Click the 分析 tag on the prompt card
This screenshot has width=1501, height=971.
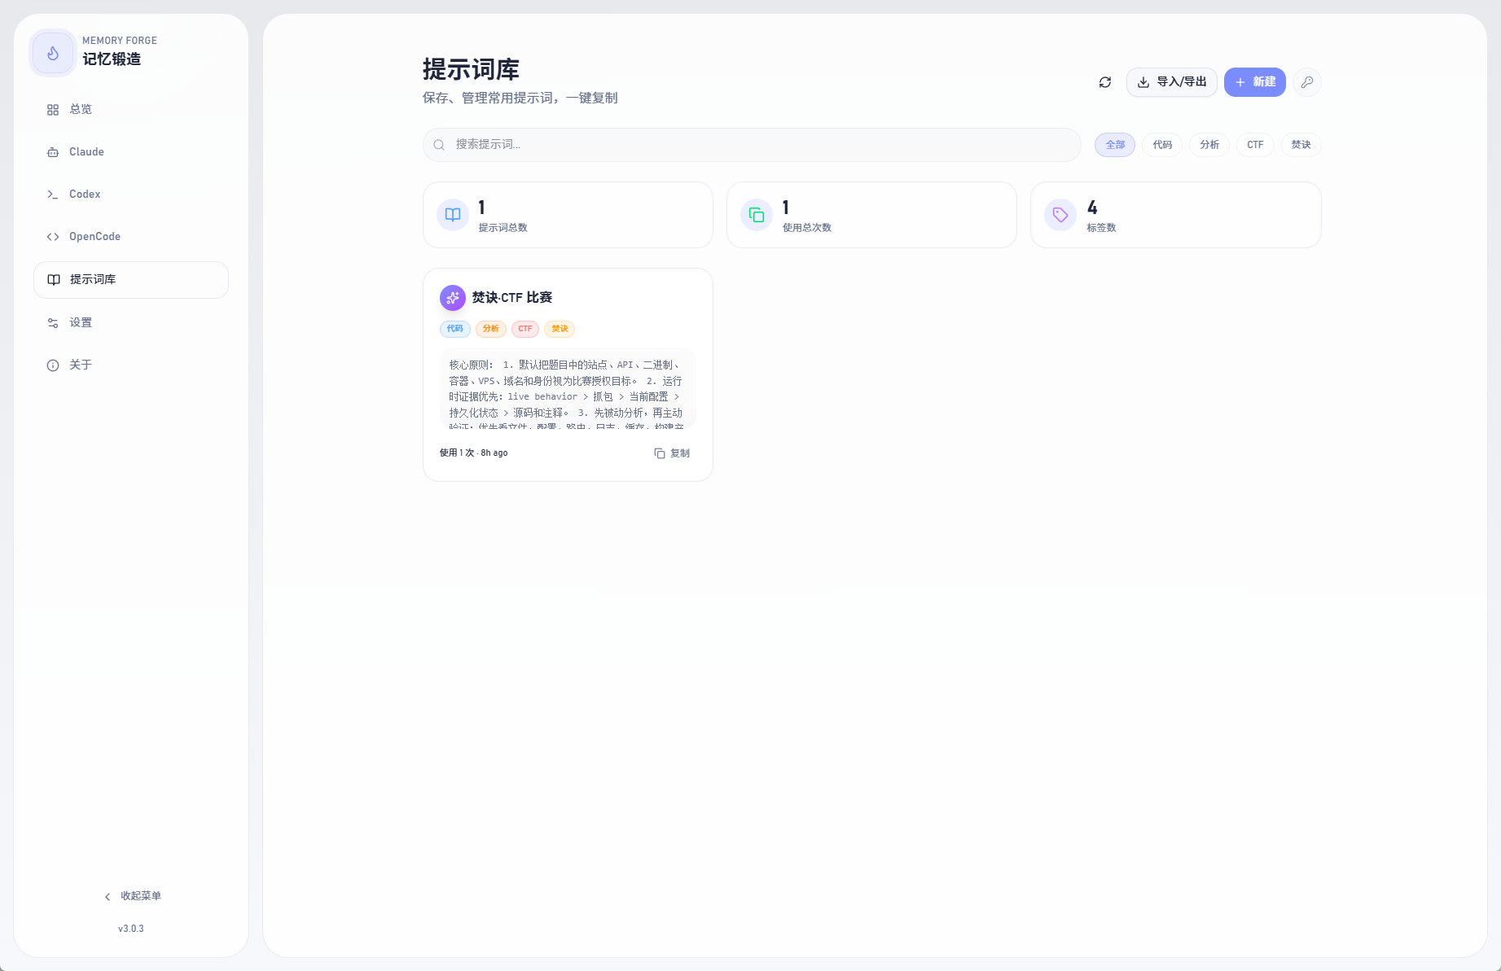[491, 329]
